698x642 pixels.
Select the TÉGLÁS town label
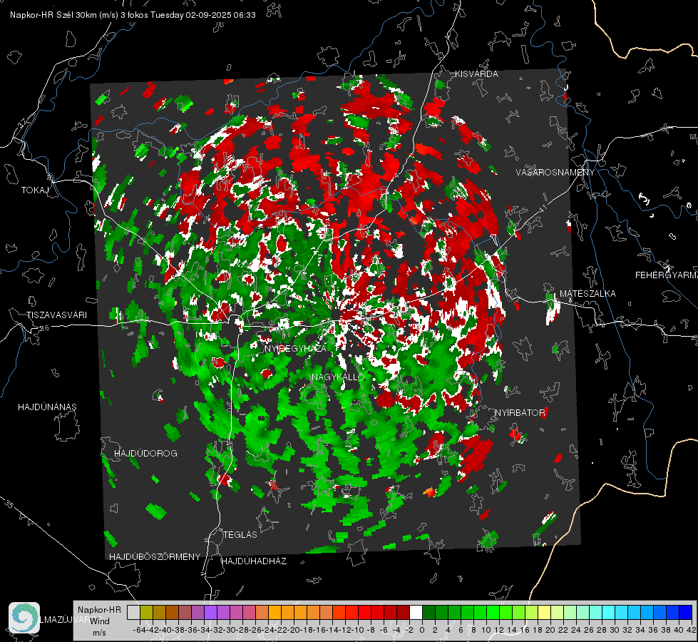(x=240, y=534)
